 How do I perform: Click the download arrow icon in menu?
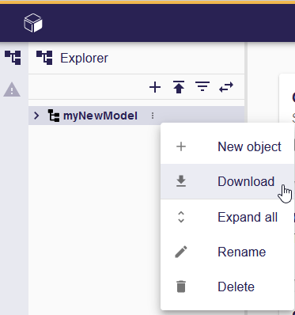(181, 181)
